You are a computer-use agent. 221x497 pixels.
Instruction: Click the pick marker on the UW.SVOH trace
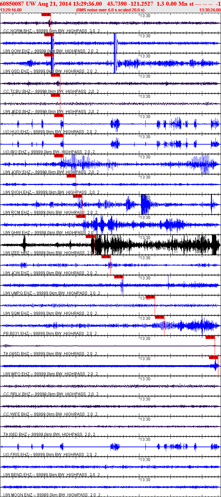tap(71, 176)
